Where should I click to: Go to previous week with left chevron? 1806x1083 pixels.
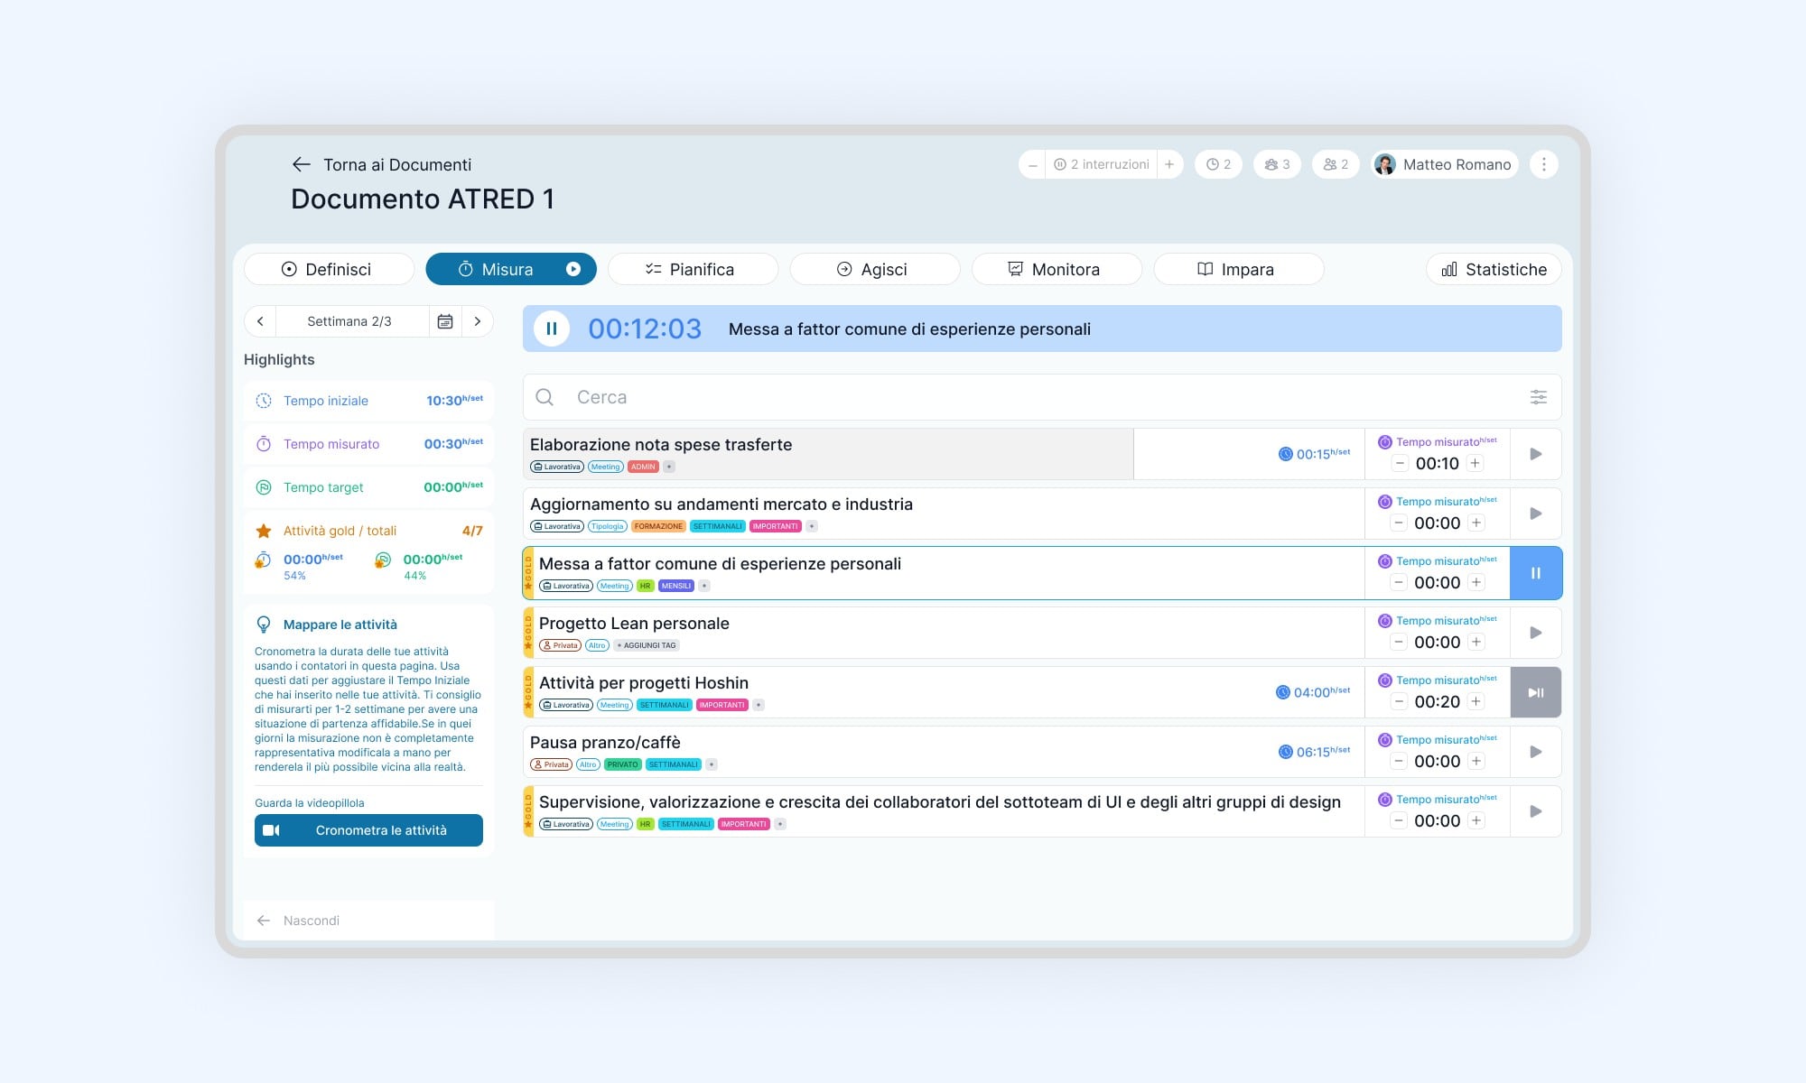tap(260, 321)
